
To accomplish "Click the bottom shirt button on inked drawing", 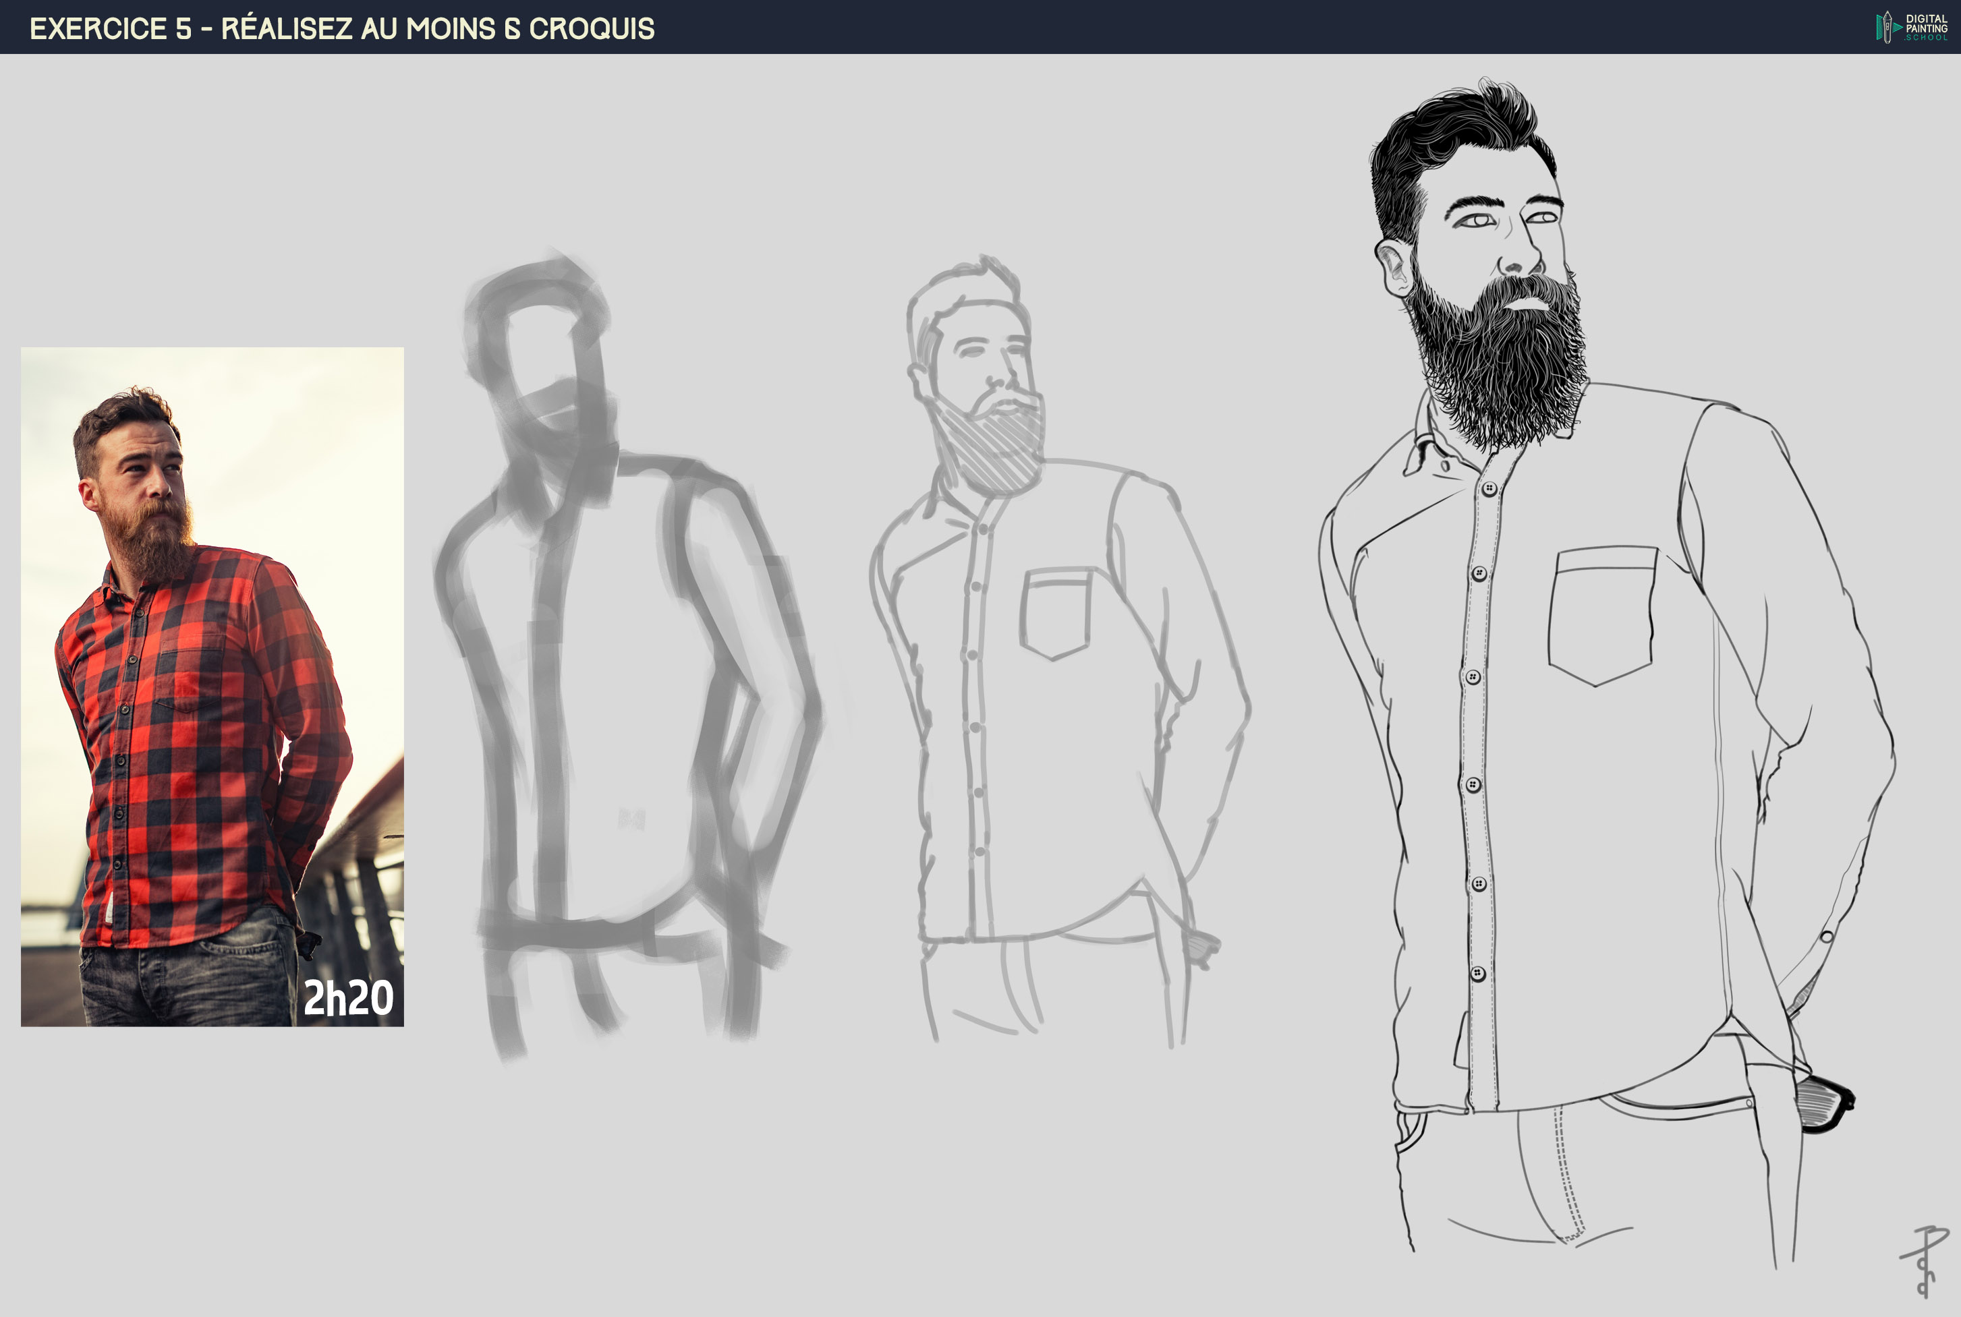I will coord(1478,974).
